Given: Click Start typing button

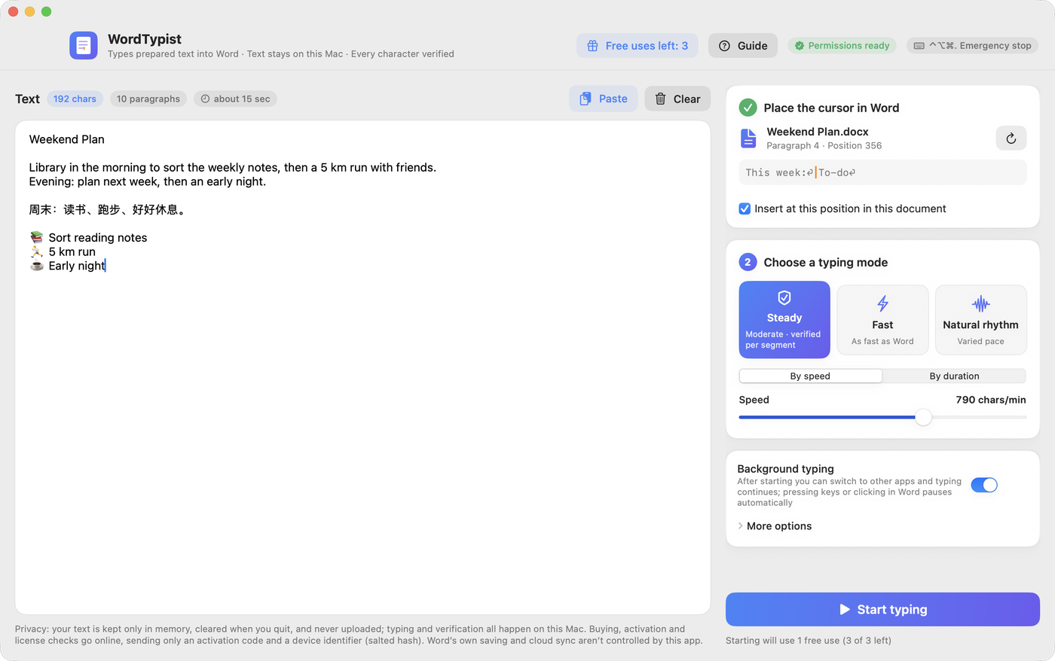Looking at the screenshot, I should [x=882, y=609].
